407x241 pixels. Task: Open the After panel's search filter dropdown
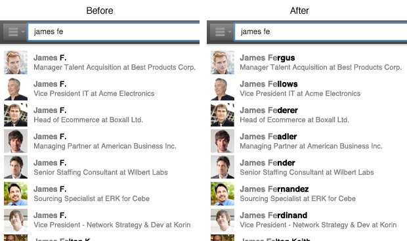point(221,32)
